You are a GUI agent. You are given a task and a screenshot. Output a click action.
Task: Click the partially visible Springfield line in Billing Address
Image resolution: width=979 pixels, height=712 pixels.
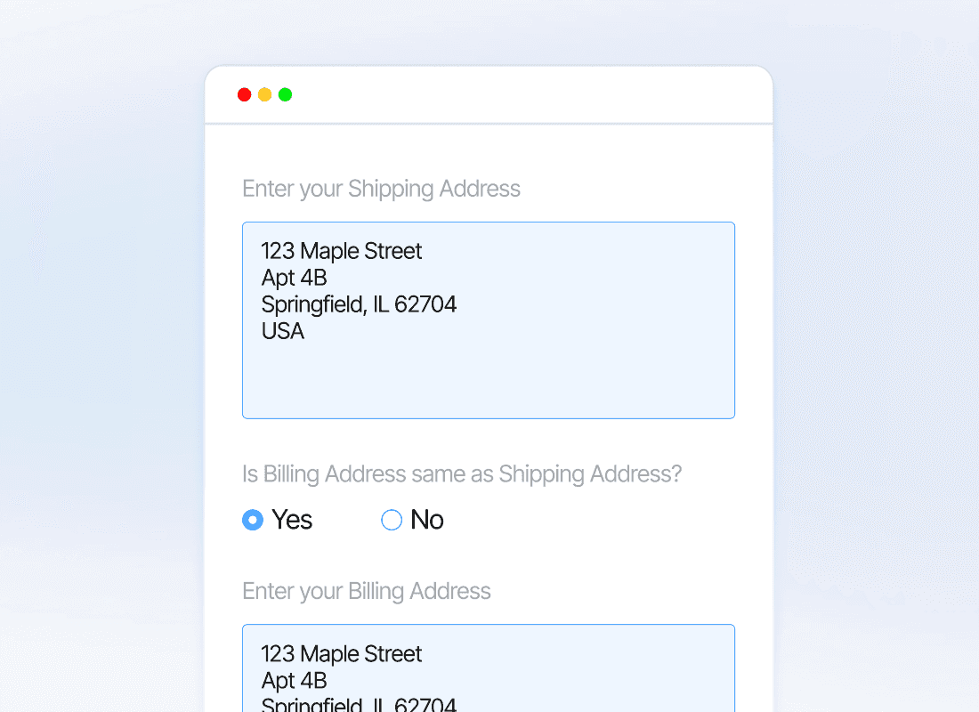click(x=359, y=705)
